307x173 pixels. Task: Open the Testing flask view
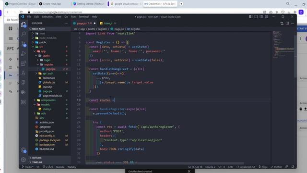click(x=24, y=73)
